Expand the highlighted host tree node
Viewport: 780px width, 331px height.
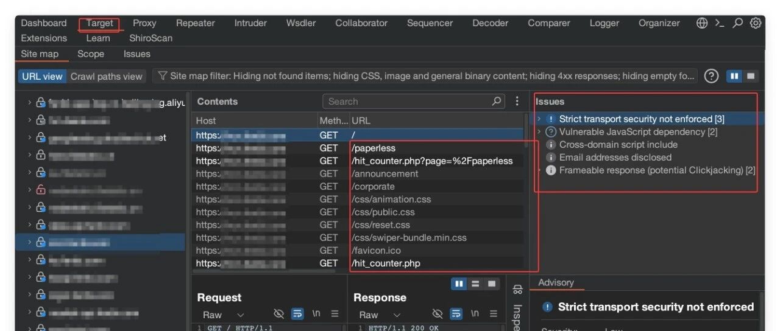pos(29,242)
